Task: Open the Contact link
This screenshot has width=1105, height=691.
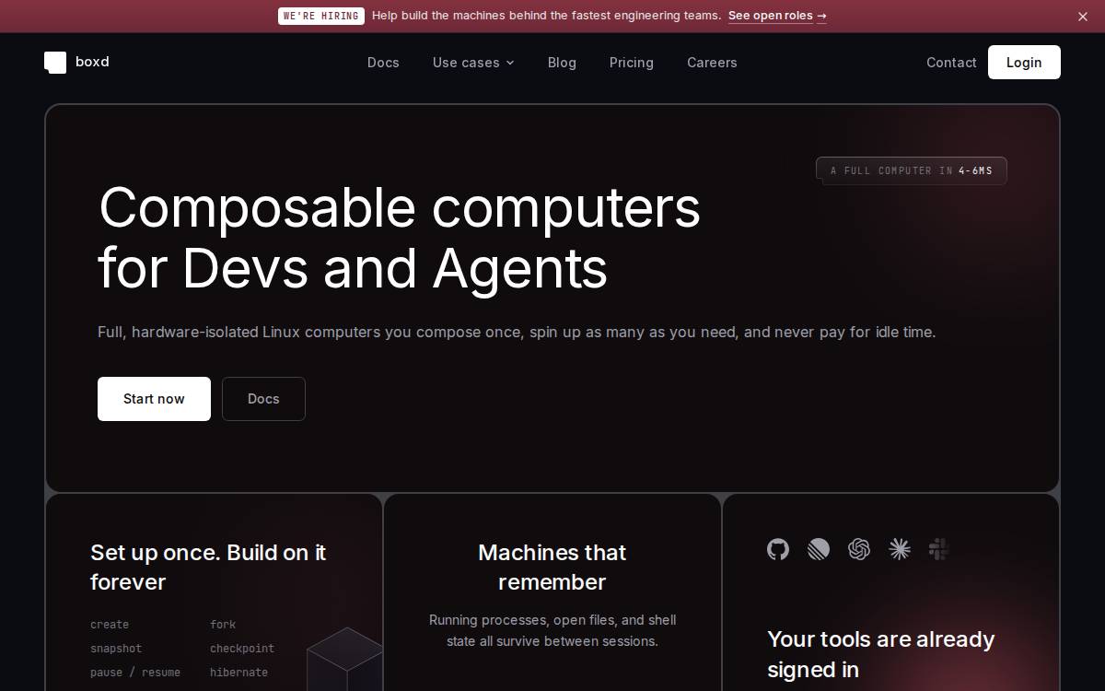Action: (951, 63)
